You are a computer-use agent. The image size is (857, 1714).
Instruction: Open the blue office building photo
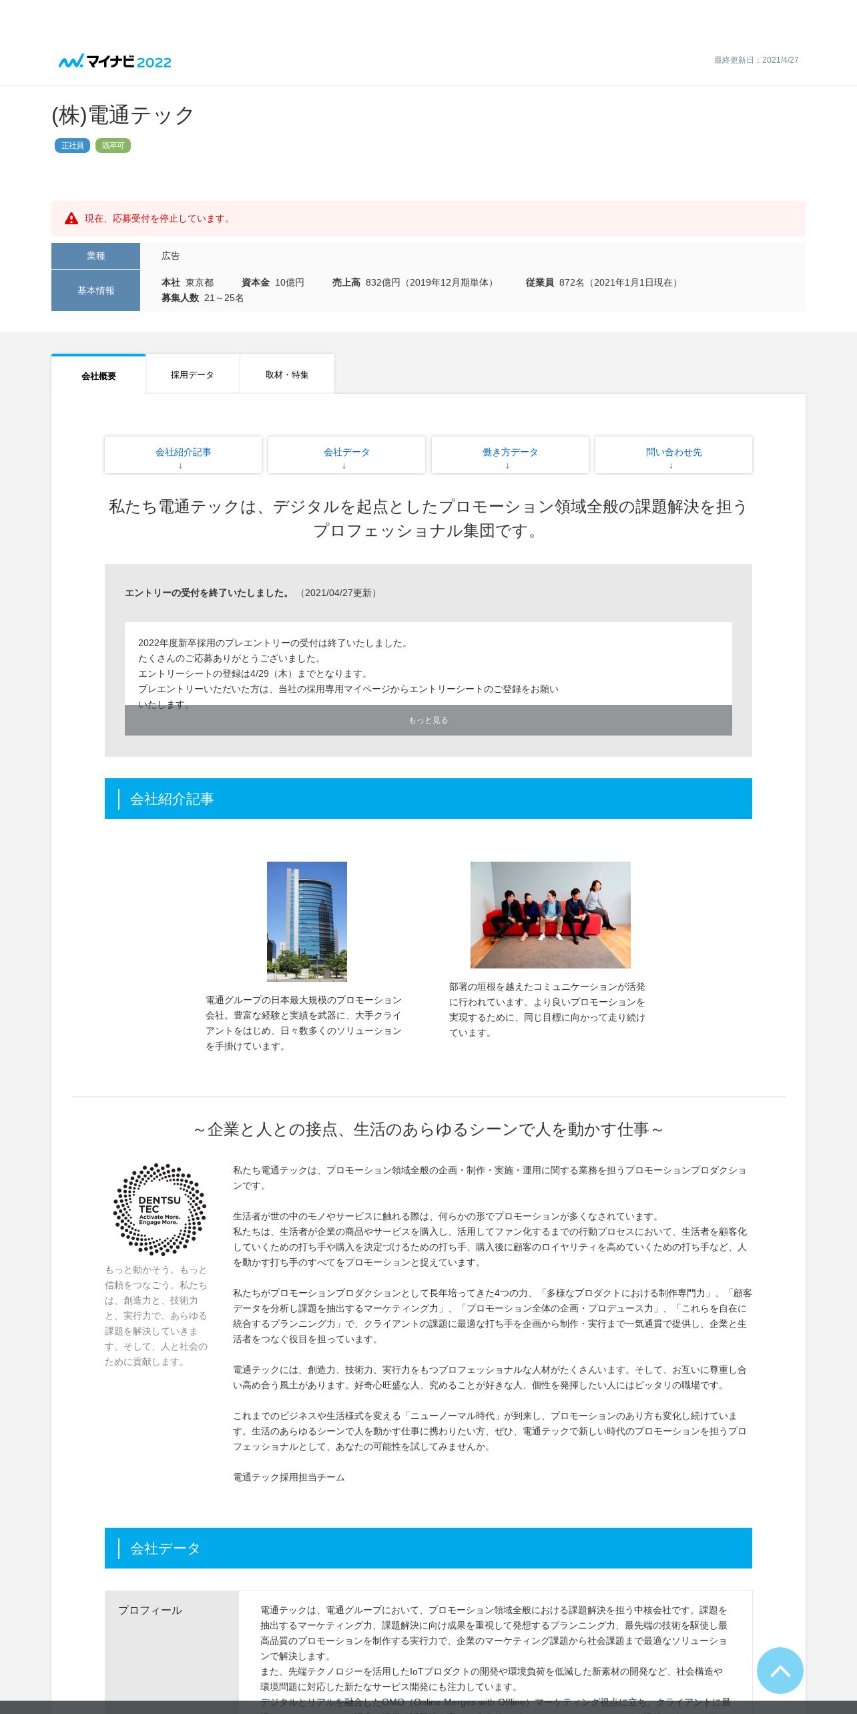click(307, 921)
